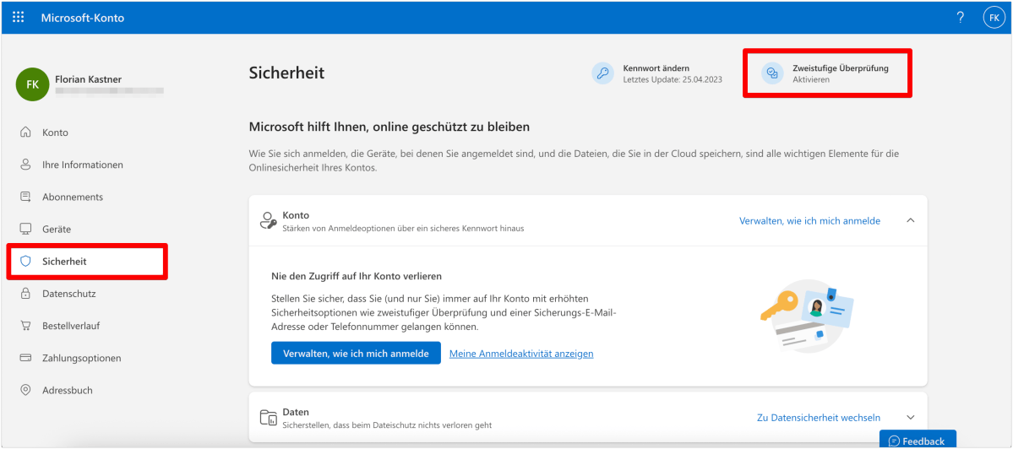Click the Sicherheit shield icon
The height and width of the screenshot is (449, 1013).
click(26, 262)
